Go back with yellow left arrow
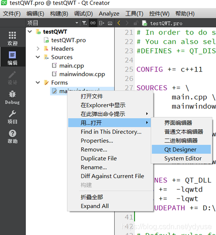216x235 pixels. pyautogui.click(x=119, y=23)
